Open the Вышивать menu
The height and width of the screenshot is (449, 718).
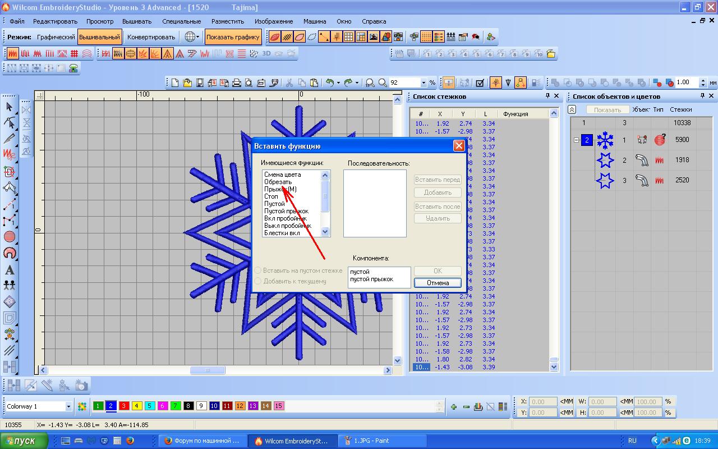click(x=137, y=21)
